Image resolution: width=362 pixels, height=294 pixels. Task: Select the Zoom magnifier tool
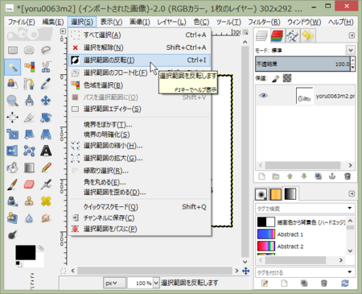[x=13, y=101]
